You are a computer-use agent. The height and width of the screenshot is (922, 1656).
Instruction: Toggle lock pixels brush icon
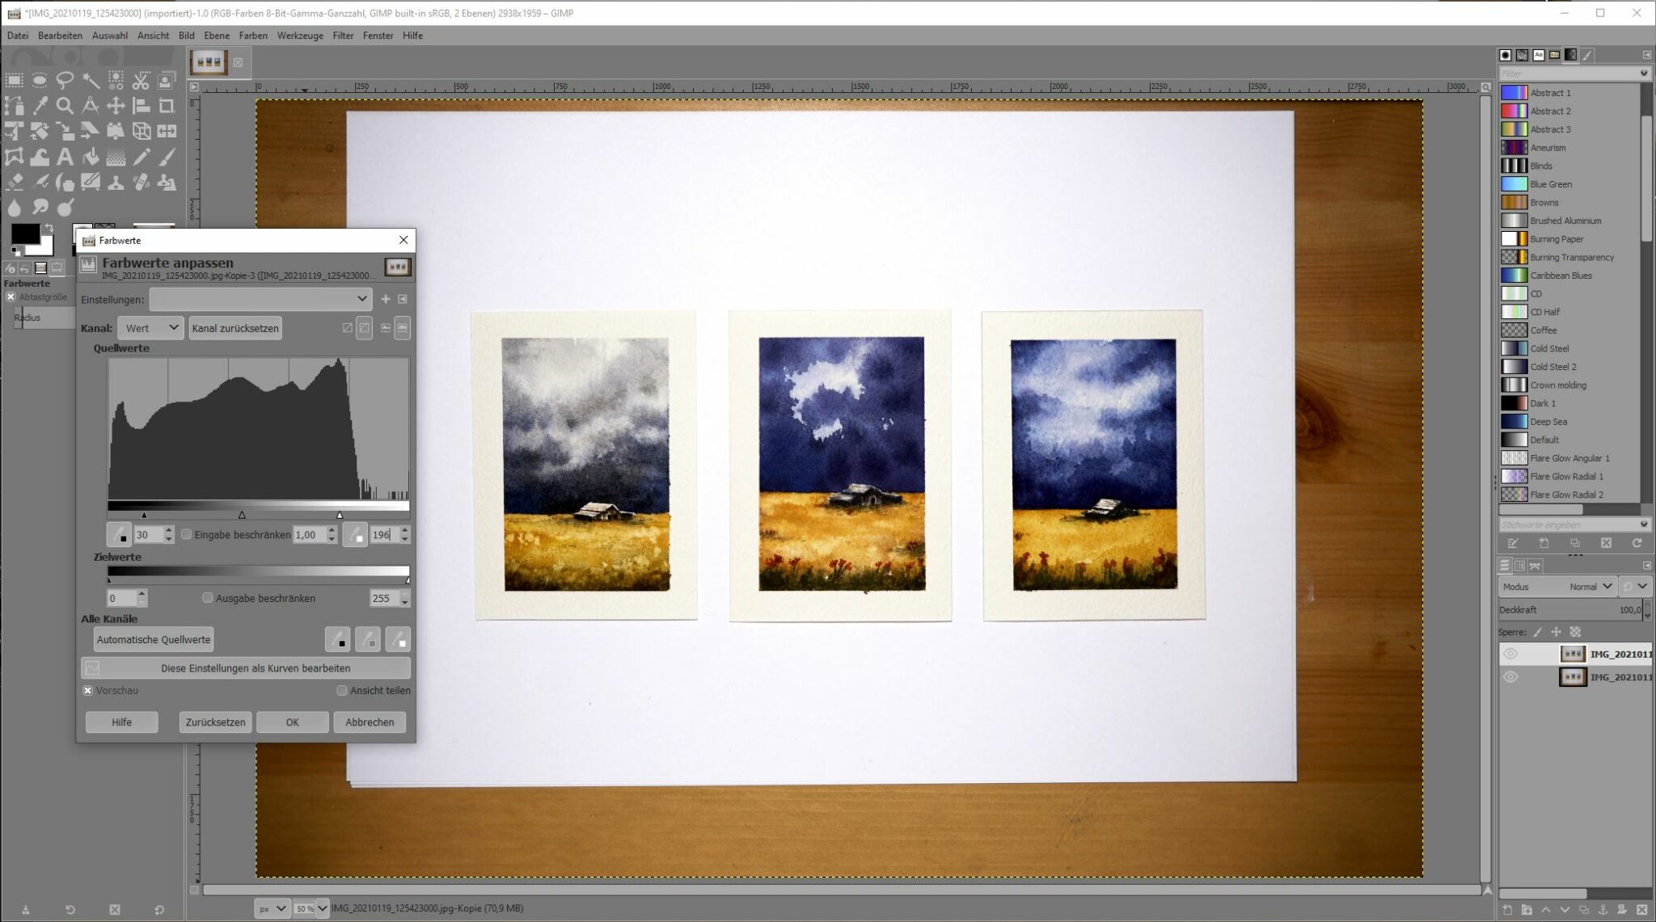click(x=1538, y=632)
